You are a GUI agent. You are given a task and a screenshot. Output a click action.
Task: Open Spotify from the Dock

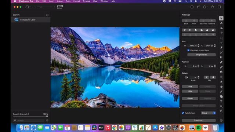click(x=198, y=128)
